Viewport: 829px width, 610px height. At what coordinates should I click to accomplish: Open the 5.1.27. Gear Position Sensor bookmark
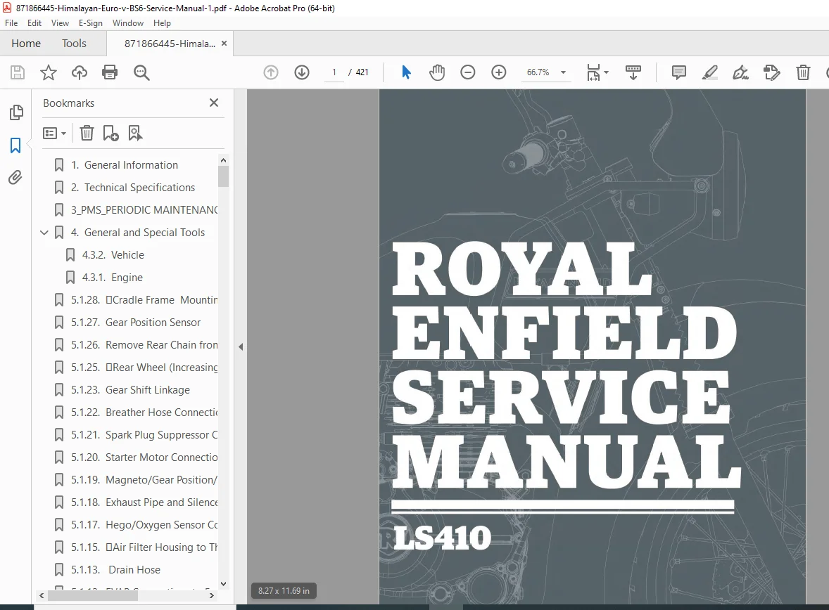(136, 322)
